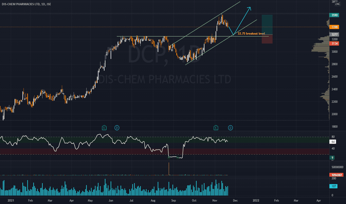Click the '32.75 breakout level' annotation text
346x204 pixels.
click(x=251, y=33)
